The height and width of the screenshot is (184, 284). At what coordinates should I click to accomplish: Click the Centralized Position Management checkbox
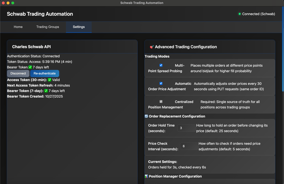[x=161, y=101]
